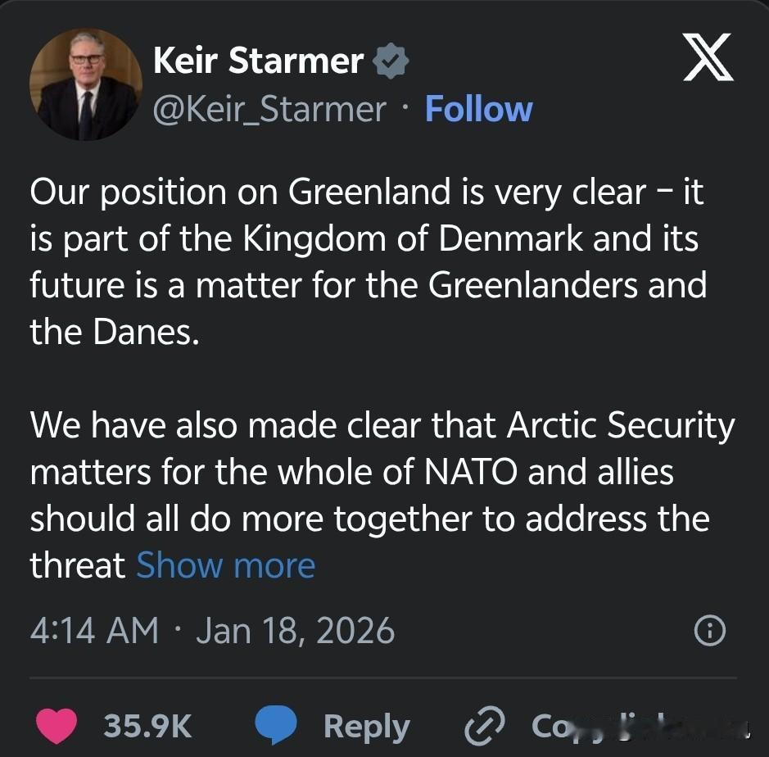Image resolution: width=769 pixels, height=757 pixels.
Task: Follow Keir Starmer
Action: pos(478,109)
